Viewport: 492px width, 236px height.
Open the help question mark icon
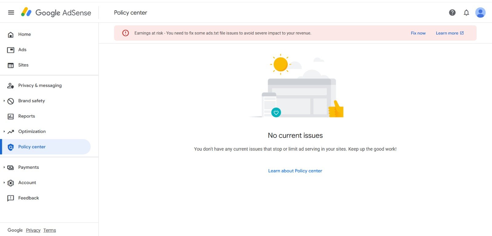[452, 13]
